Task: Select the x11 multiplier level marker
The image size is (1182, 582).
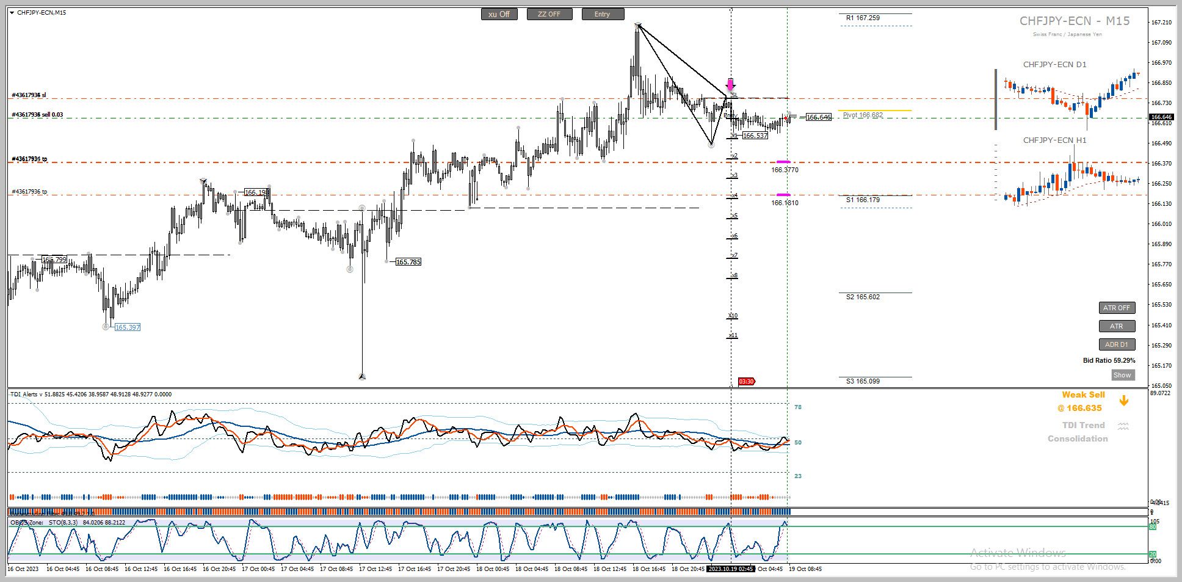Action: coord(733,335)
